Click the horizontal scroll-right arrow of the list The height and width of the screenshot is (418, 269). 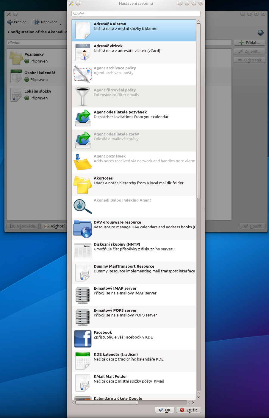[193, 403]
